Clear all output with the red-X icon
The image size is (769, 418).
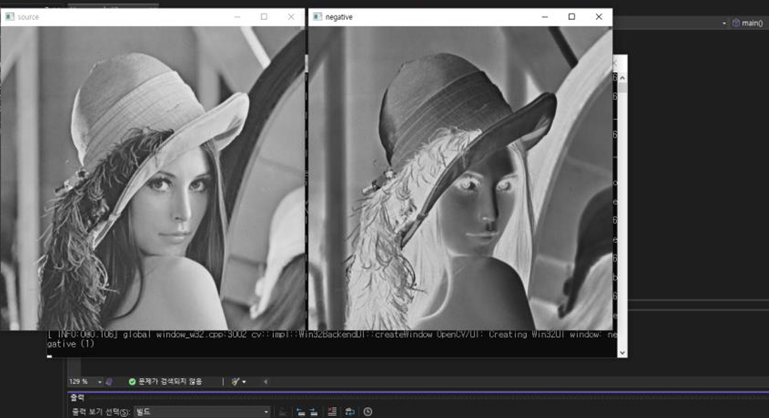tap(332, 411)
